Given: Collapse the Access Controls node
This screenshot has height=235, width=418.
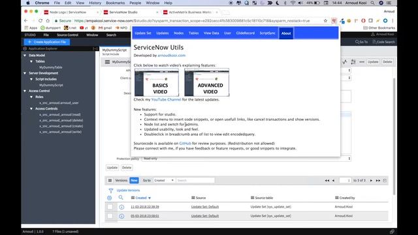Looking at the screenshot, I should point(31,109).
